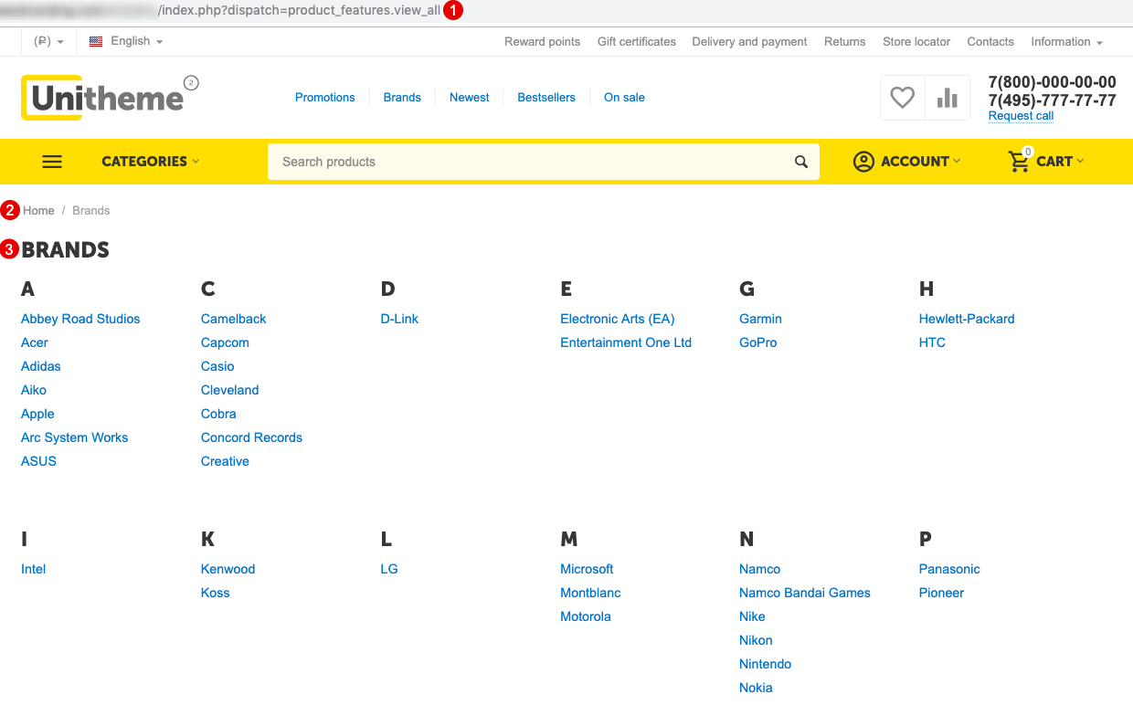Open the D-Link brand
Viewport: 1133px width, 726px height.
pos(399,319)
